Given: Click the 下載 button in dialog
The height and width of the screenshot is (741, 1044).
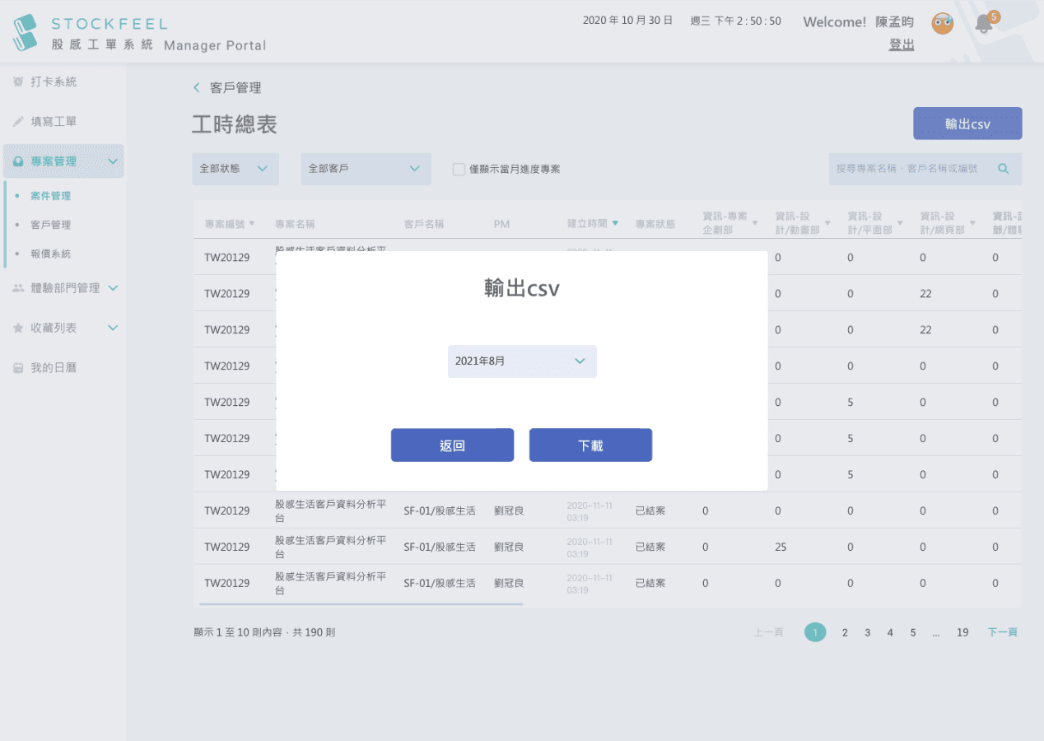Looking at the screenshot, I should (x=590, y=445).
